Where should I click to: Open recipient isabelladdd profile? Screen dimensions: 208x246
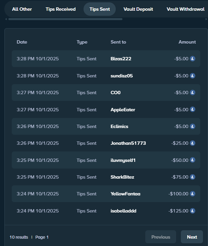tap(123, 211)
